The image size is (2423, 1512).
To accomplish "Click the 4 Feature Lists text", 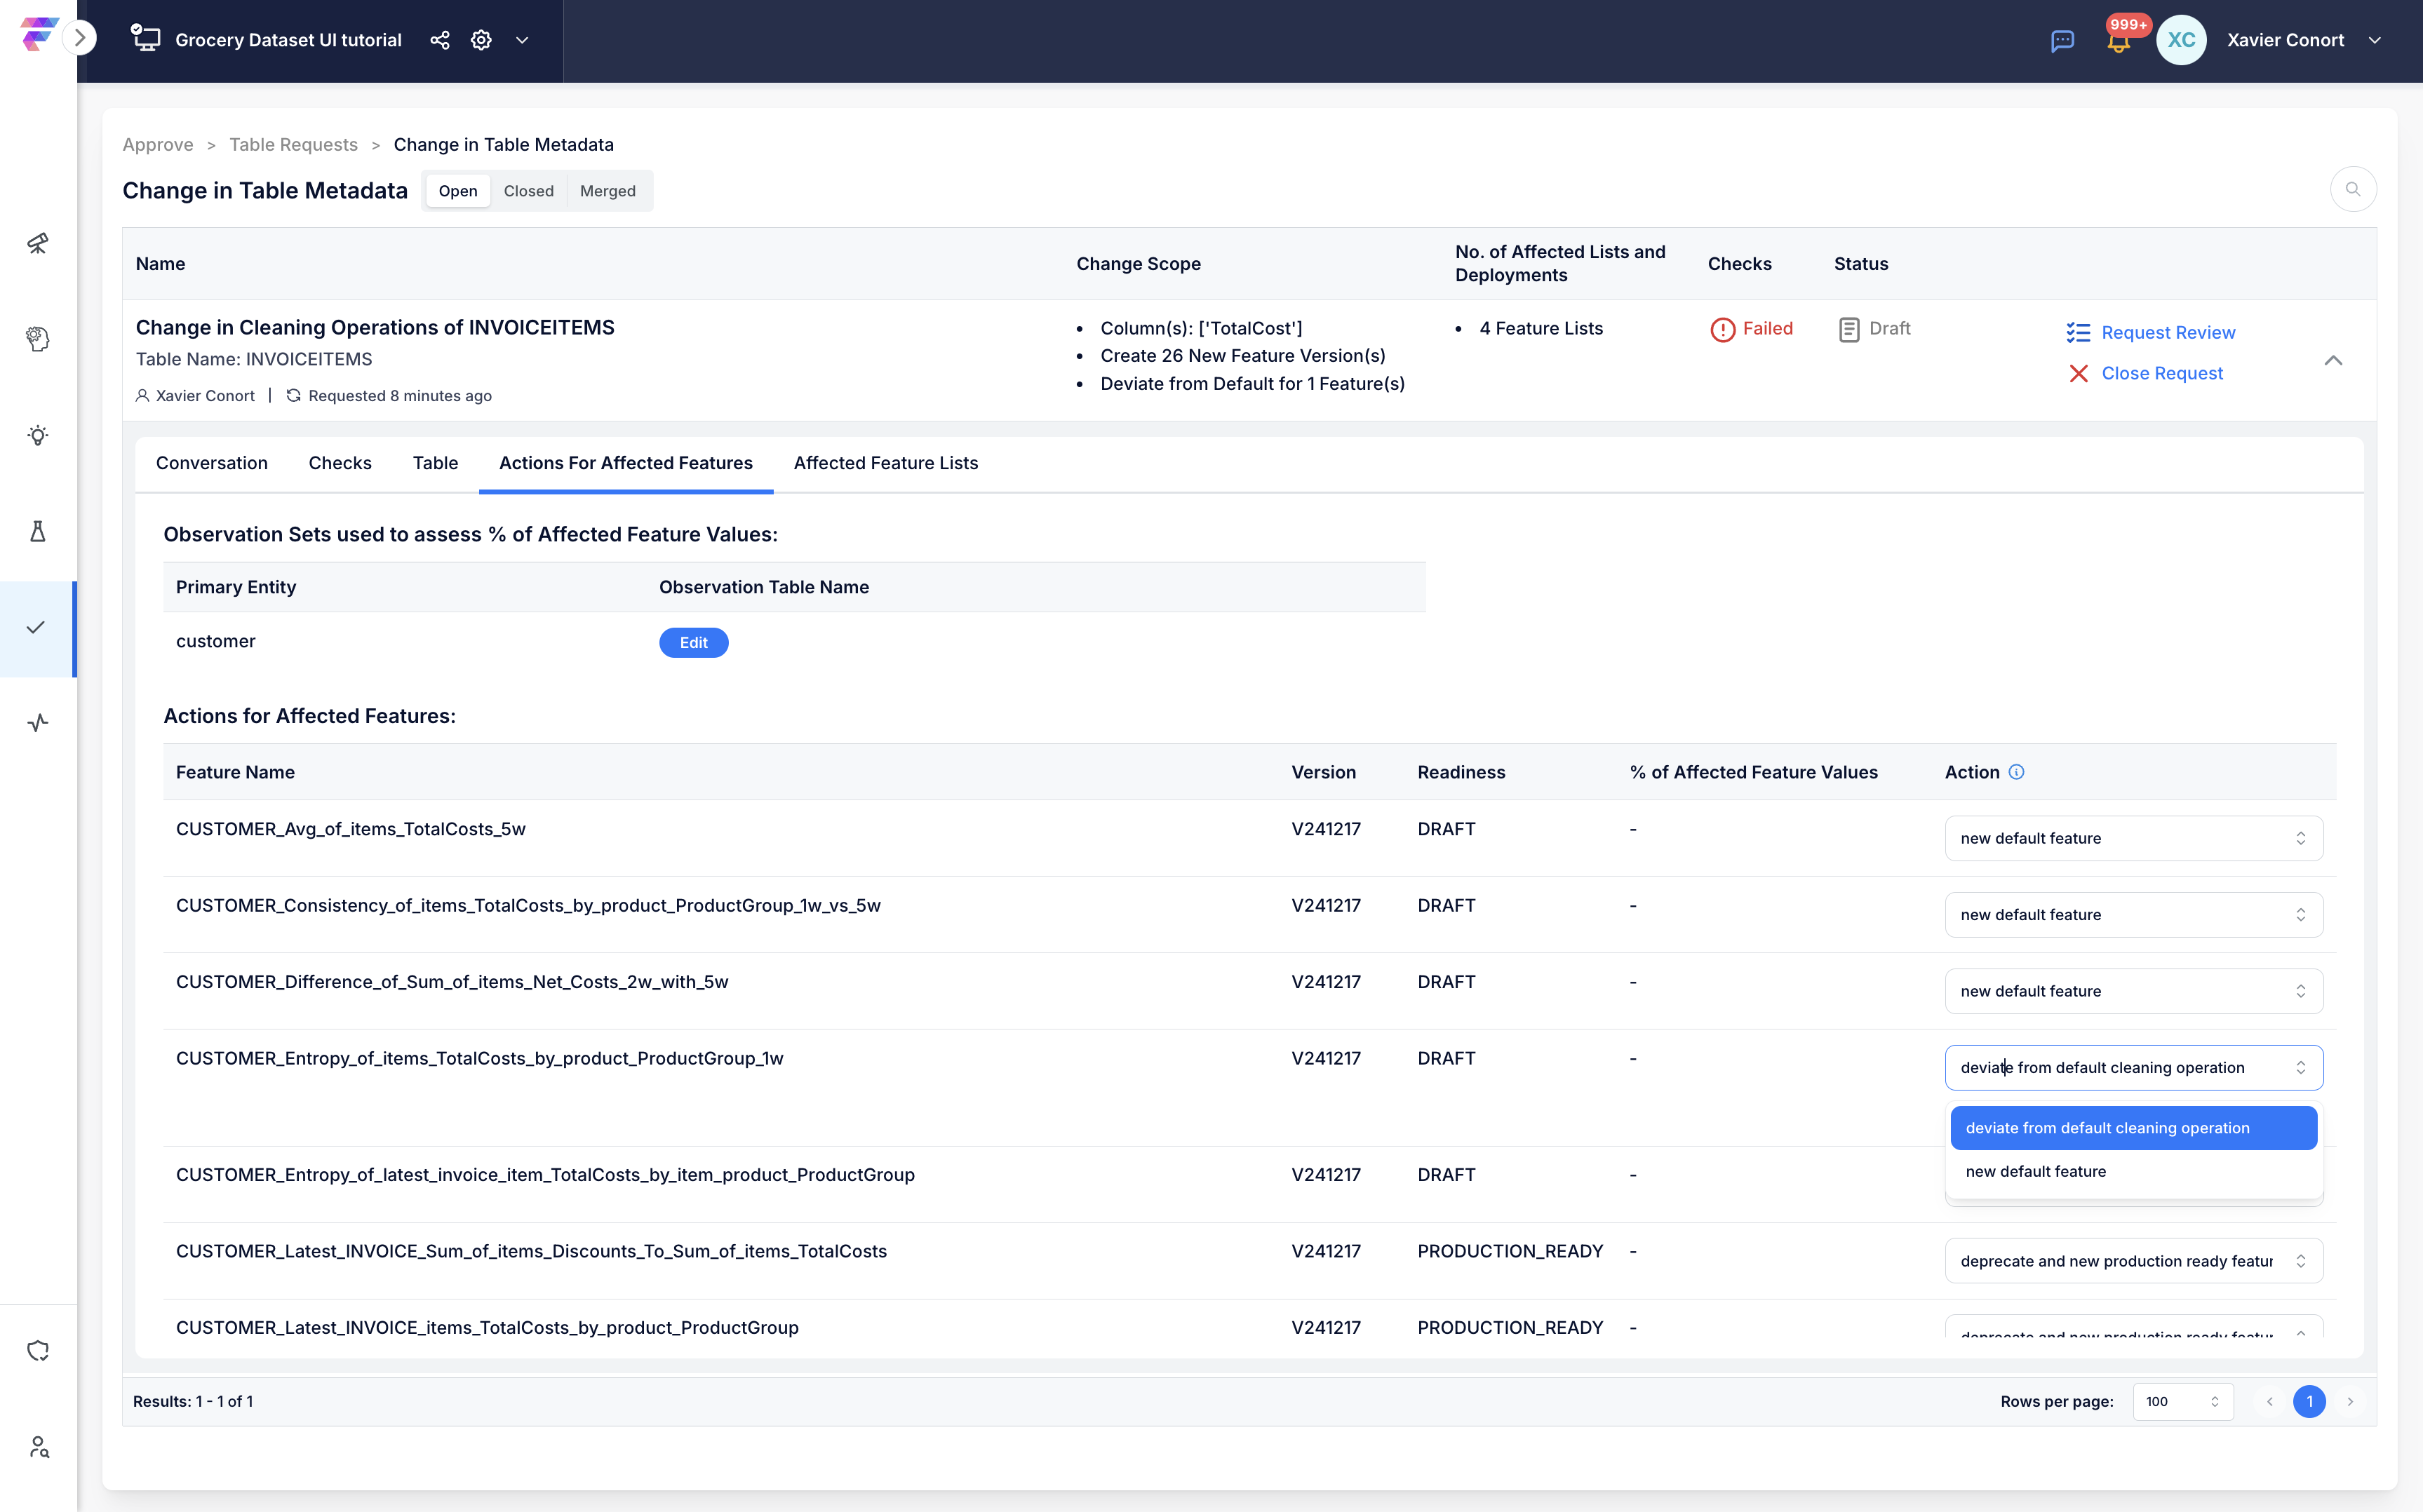I will pos(1540,328).
